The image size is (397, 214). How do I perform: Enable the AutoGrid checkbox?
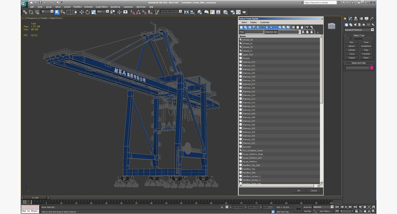[x=351, y=39]
